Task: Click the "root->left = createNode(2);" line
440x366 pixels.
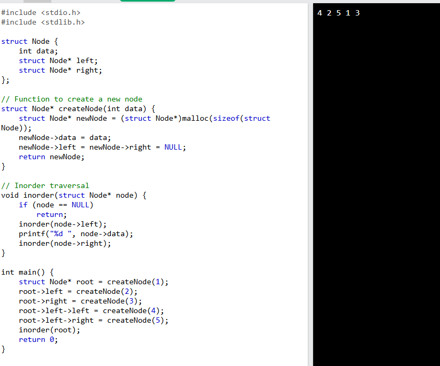Action: [78, 292]
